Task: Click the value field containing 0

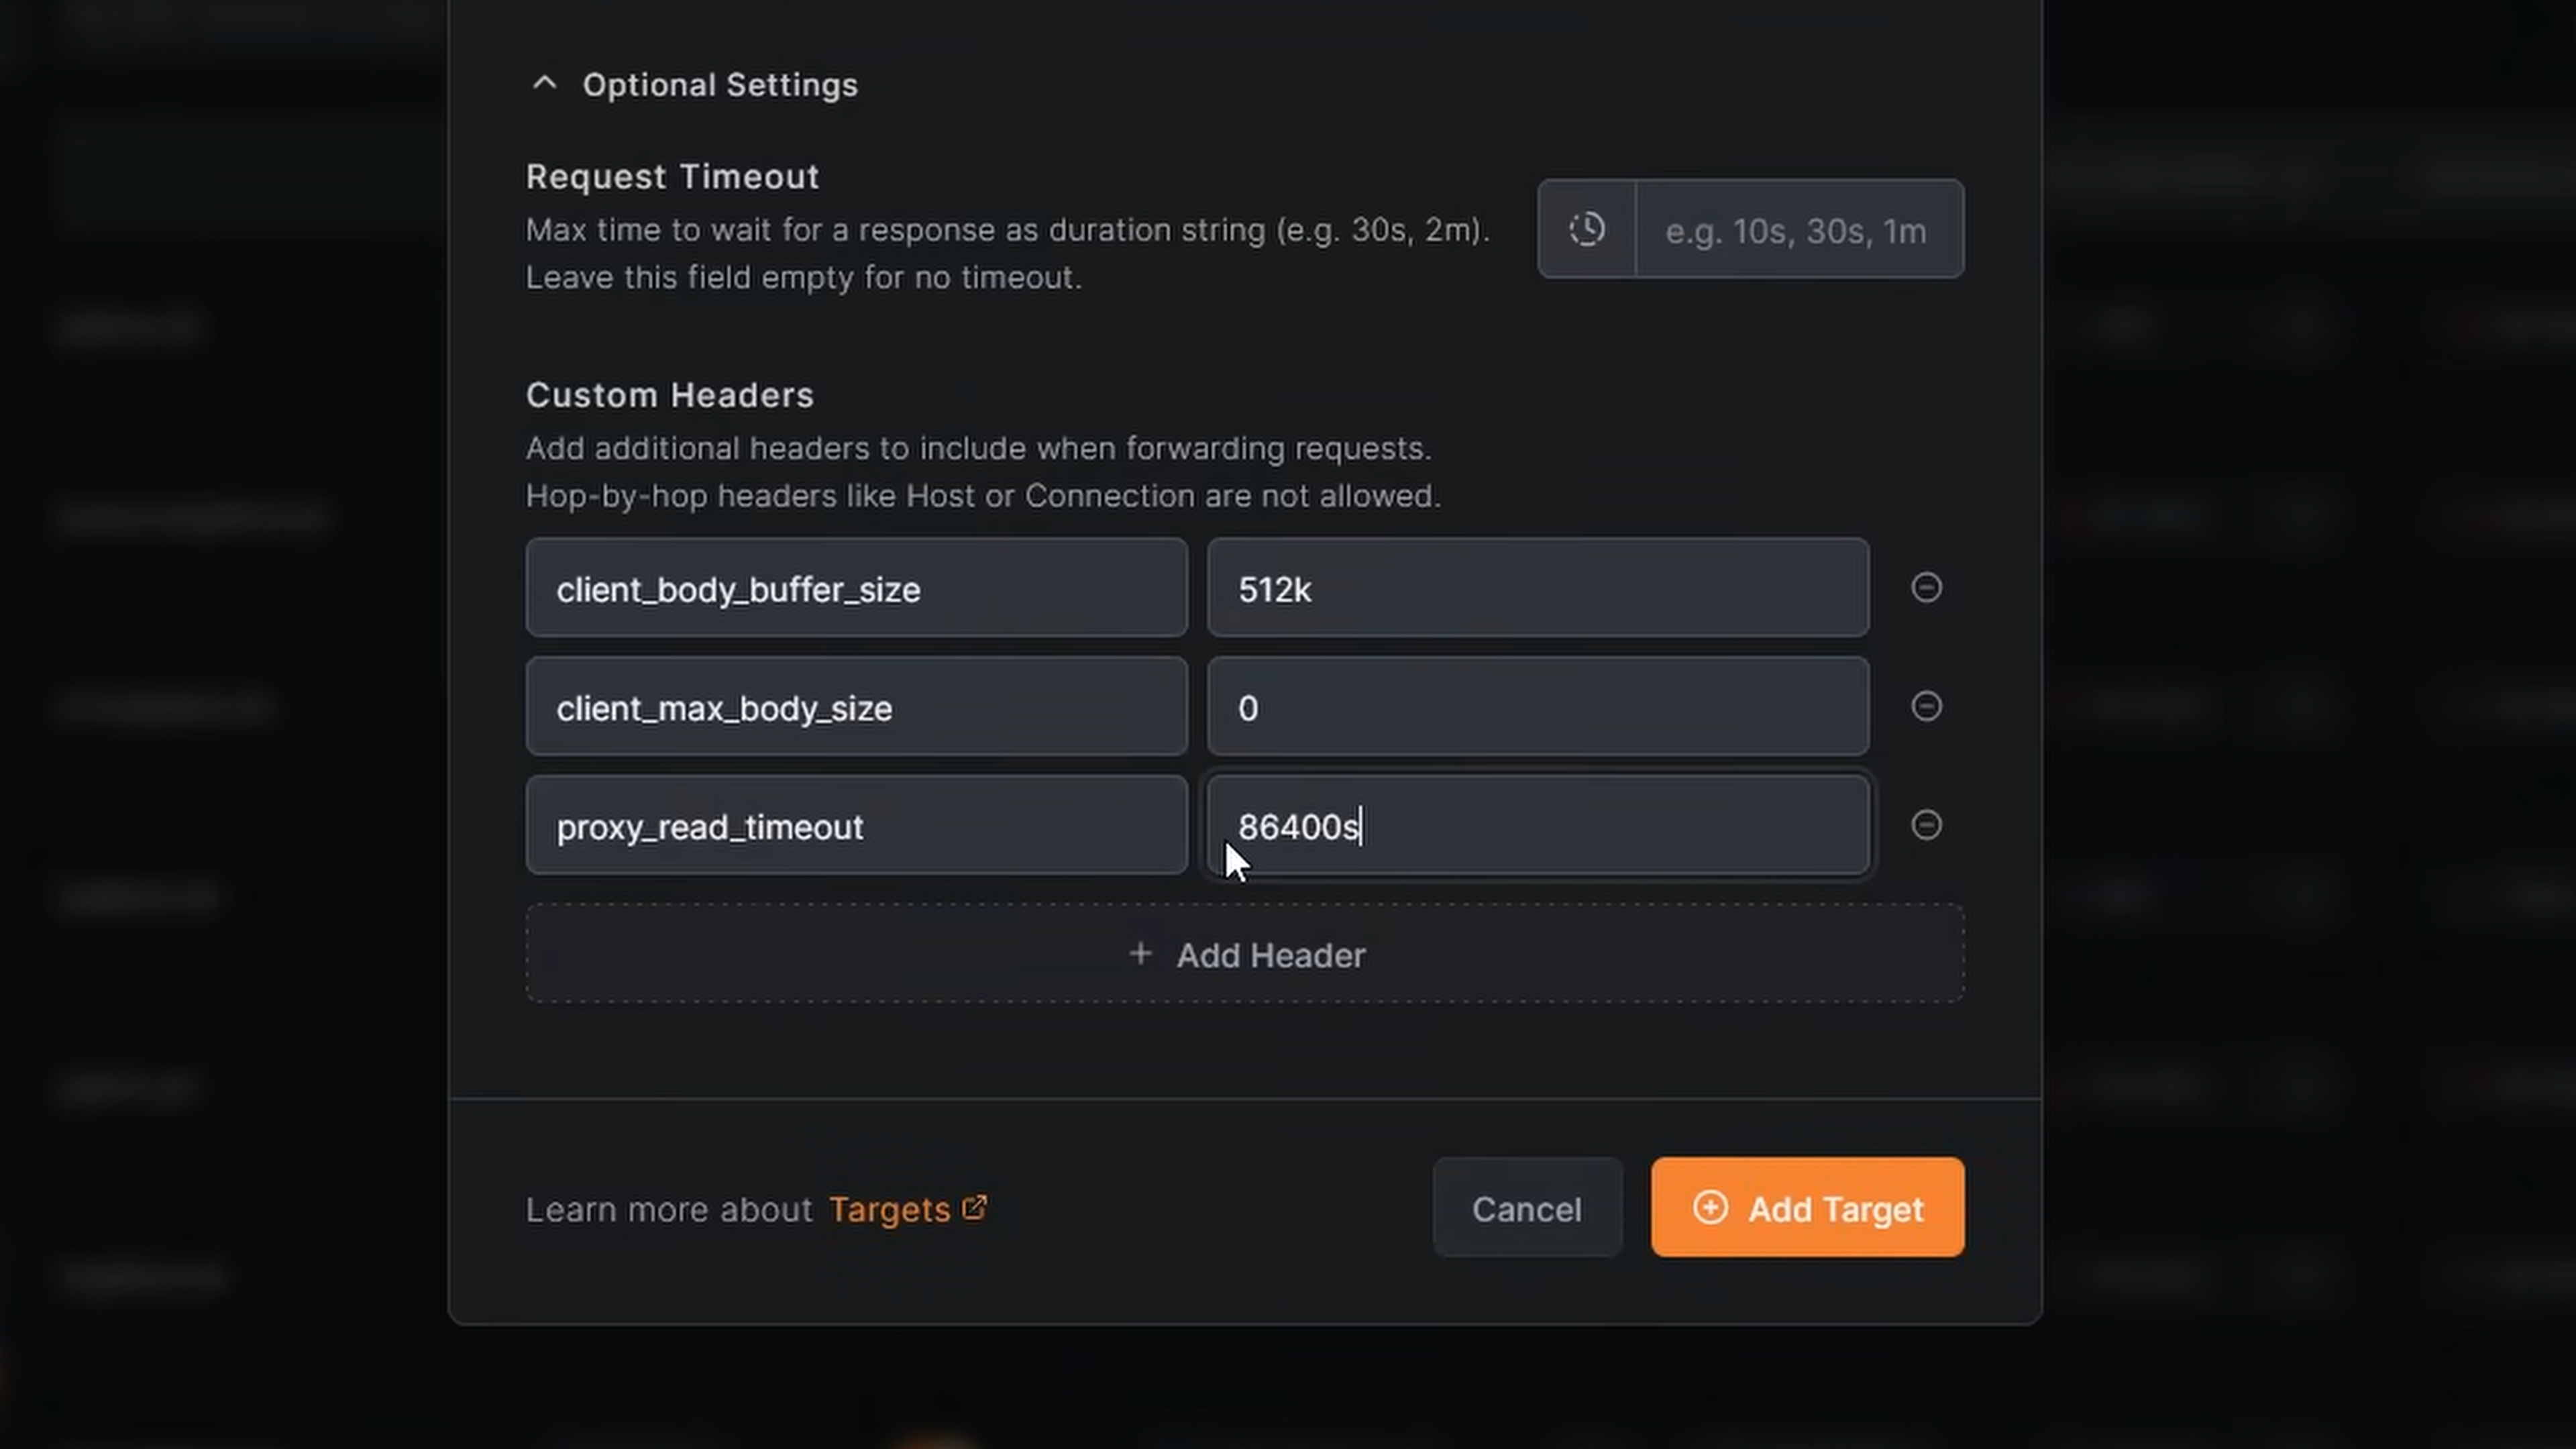Action: 1537,707
